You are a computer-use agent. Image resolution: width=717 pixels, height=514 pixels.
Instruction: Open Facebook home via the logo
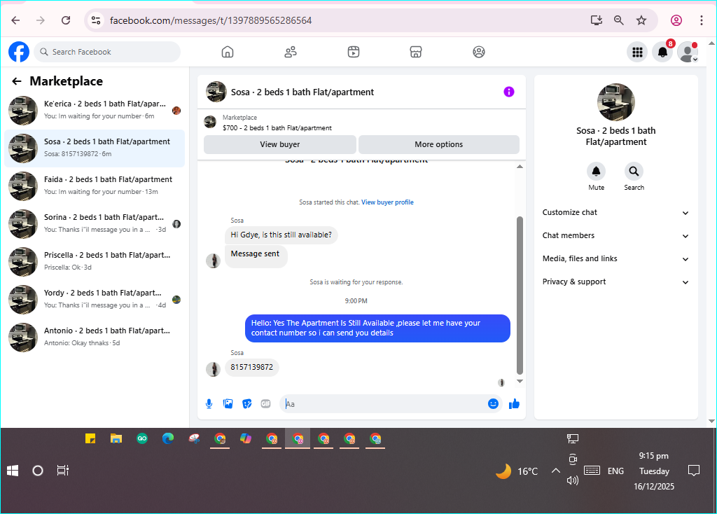[19, 52]
